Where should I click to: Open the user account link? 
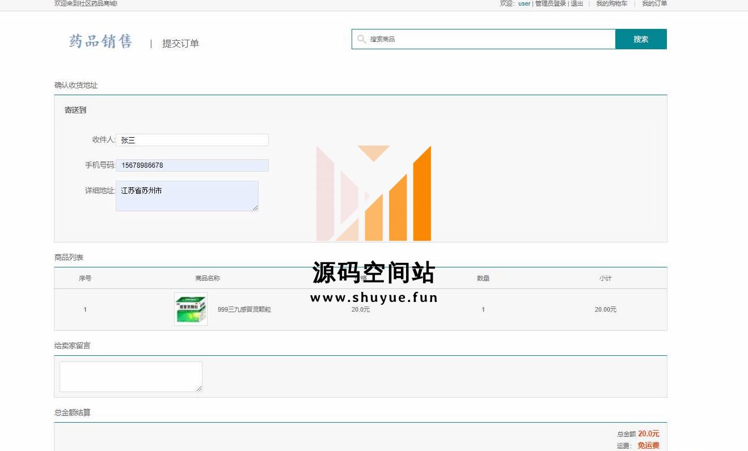[x=524, y=3]
